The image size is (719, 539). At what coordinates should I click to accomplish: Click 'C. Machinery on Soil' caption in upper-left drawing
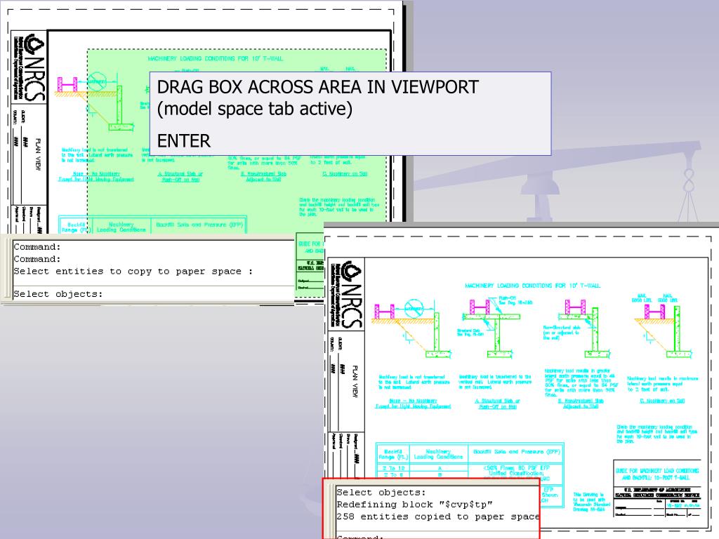point(345,174)
